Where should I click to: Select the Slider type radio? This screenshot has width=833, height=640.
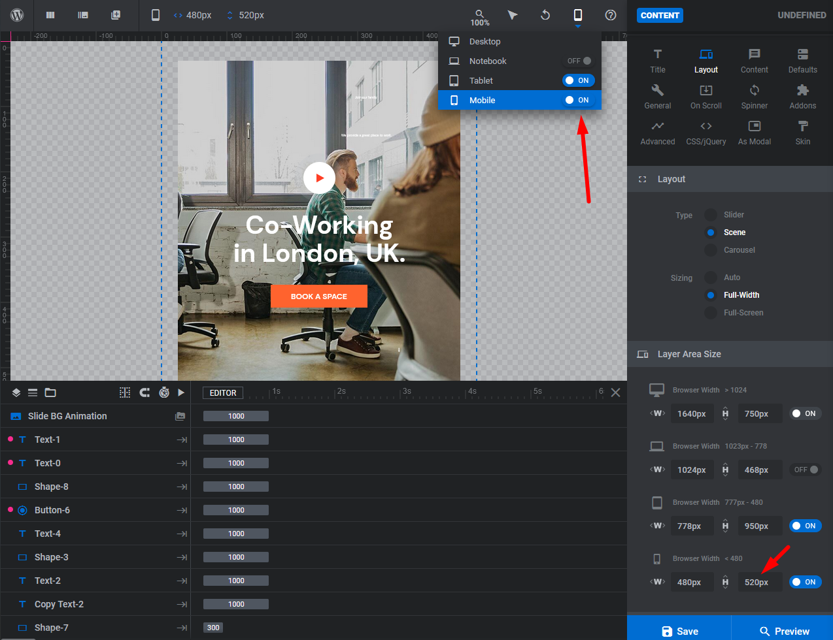(711, 215)
